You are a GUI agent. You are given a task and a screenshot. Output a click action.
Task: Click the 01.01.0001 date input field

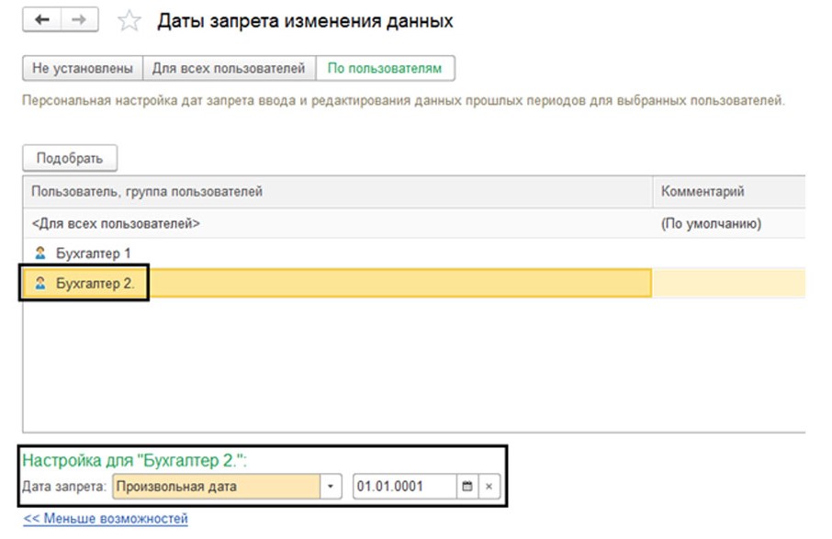[402, 487]
